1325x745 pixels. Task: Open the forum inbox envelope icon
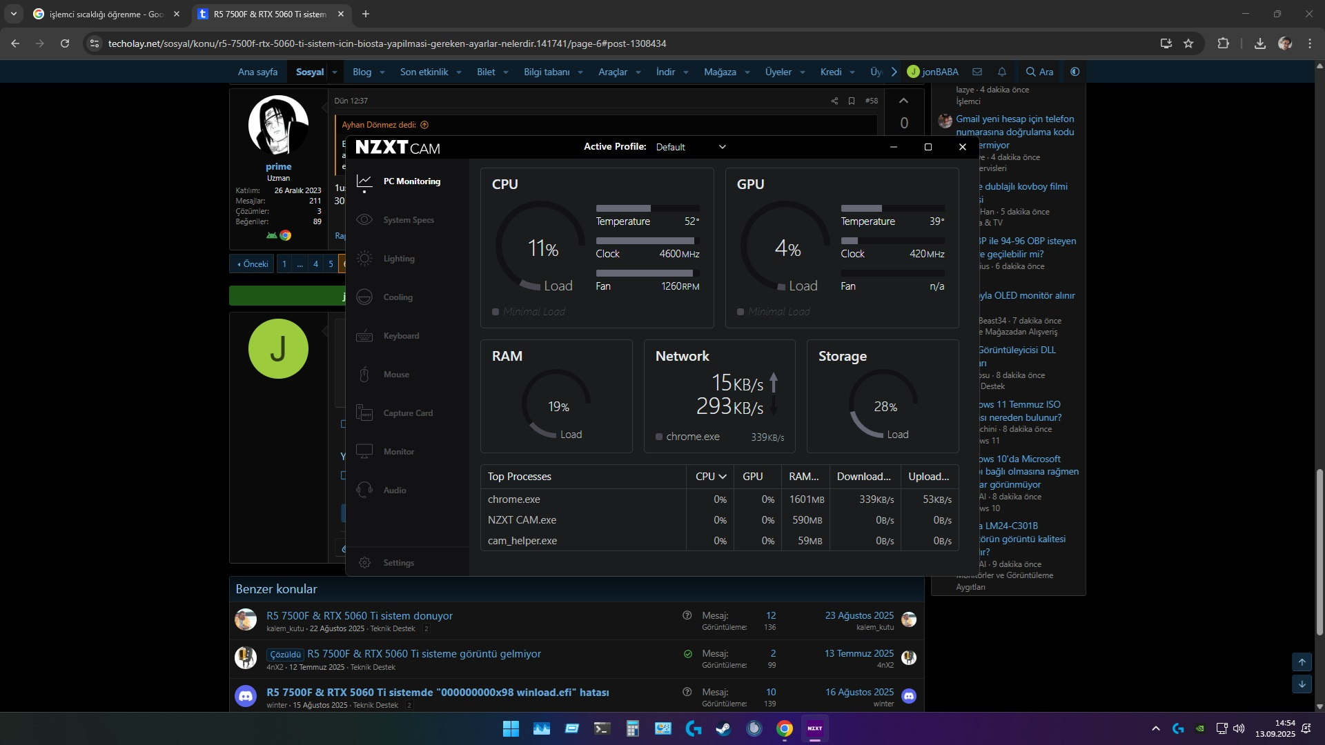(977, 72)
